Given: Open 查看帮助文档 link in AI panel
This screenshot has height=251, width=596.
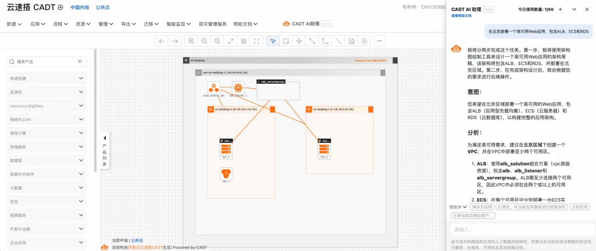Looking at the screenshot, I should coord(461,16).
